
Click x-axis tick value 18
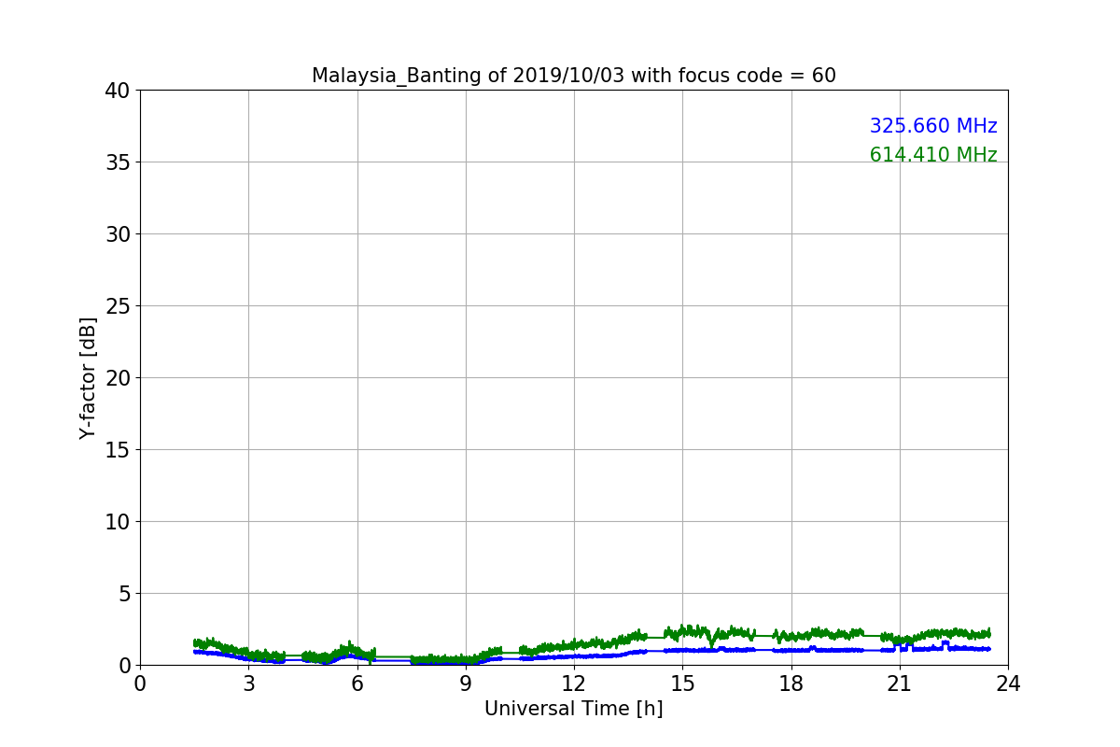(791, 684)
